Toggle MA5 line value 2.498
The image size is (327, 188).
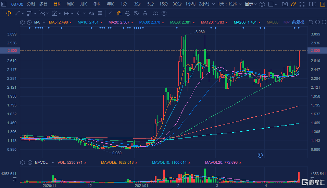pyautogui.click(x=60, y=22)
